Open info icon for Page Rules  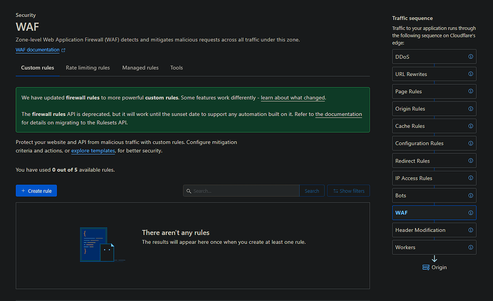click(x=470, y=91)
